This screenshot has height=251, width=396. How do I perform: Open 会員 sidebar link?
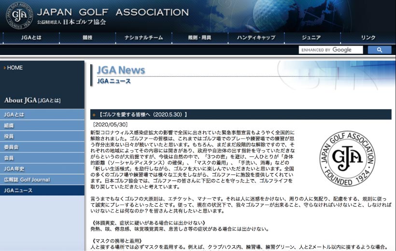[x=10, y=158]
